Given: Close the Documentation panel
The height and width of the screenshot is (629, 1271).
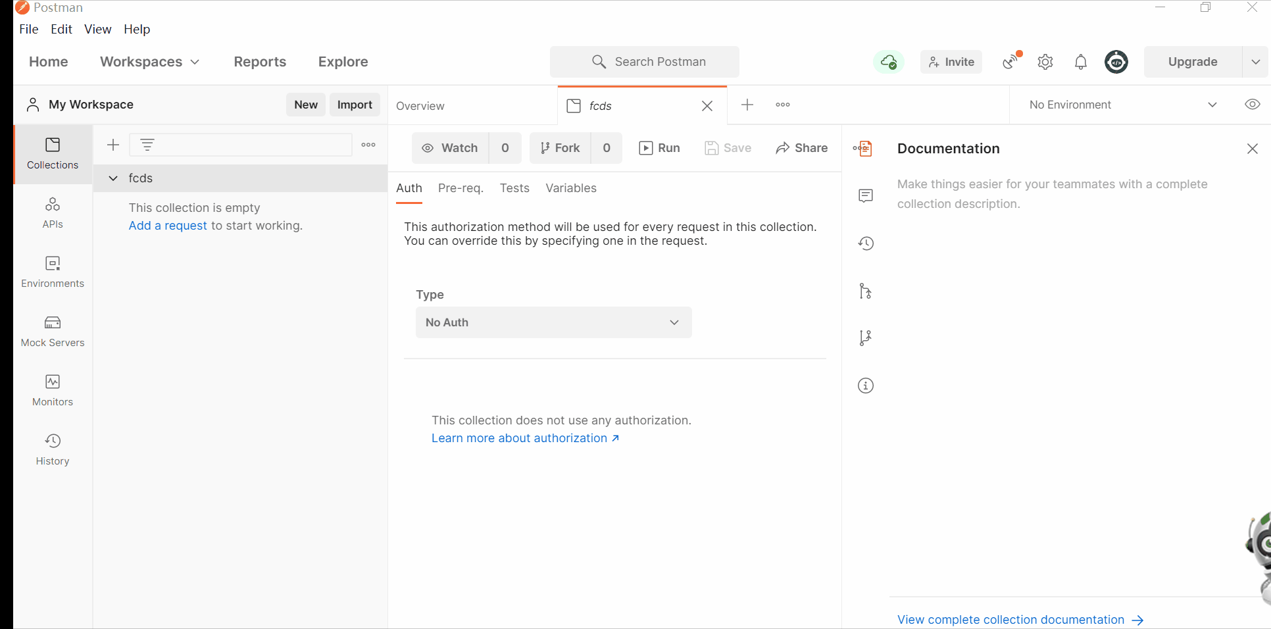Looking at the screenshot, I should coord(1253,149).
